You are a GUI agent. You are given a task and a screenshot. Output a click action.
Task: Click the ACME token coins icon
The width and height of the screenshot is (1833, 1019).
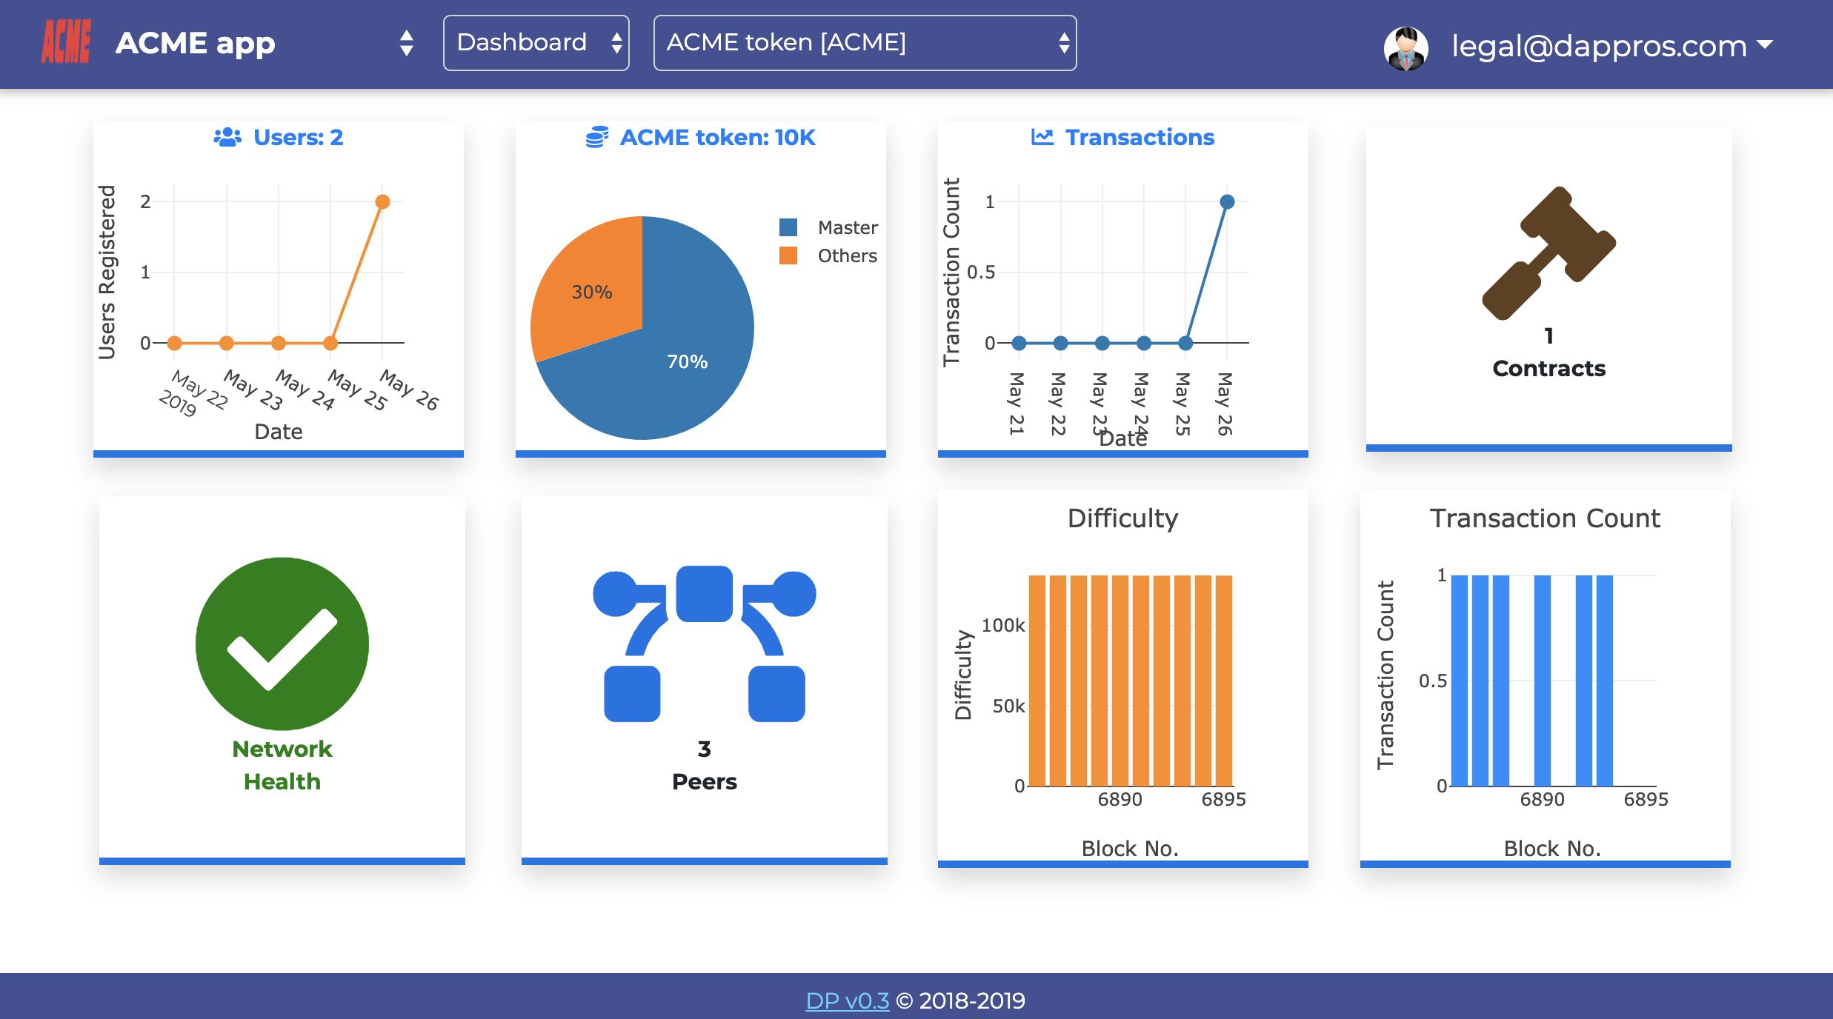[597, 137]
